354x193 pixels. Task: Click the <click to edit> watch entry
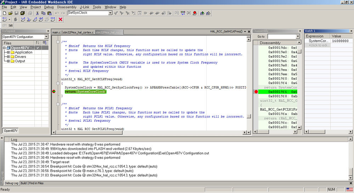pyautogui.click(x=319, y=45)
